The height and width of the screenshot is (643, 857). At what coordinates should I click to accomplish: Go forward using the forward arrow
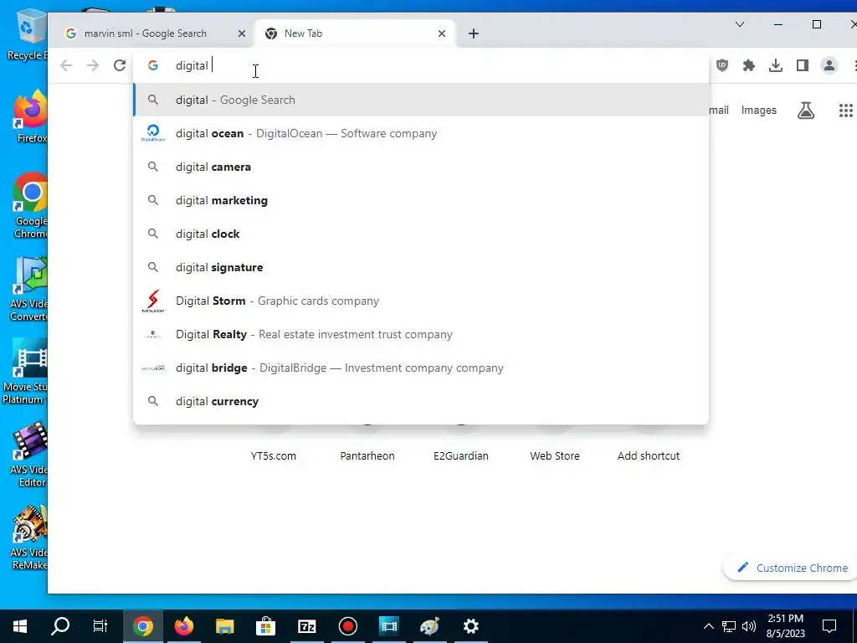pos(93,65)
